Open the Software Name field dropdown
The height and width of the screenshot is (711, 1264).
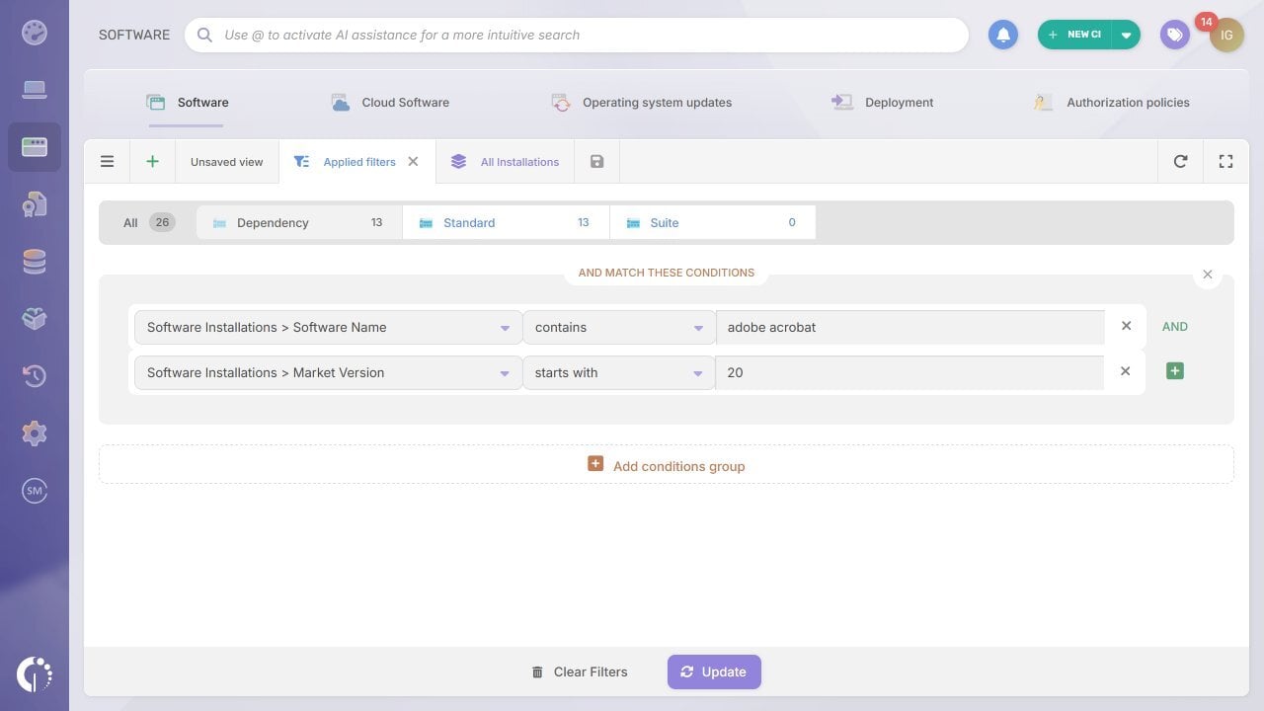click(505, 327)
